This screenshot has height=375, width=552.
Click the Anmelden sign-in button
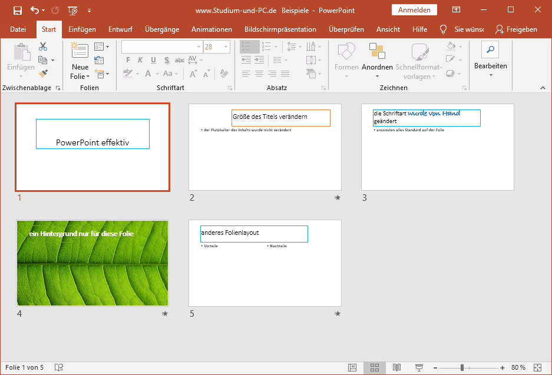(414, 10)
